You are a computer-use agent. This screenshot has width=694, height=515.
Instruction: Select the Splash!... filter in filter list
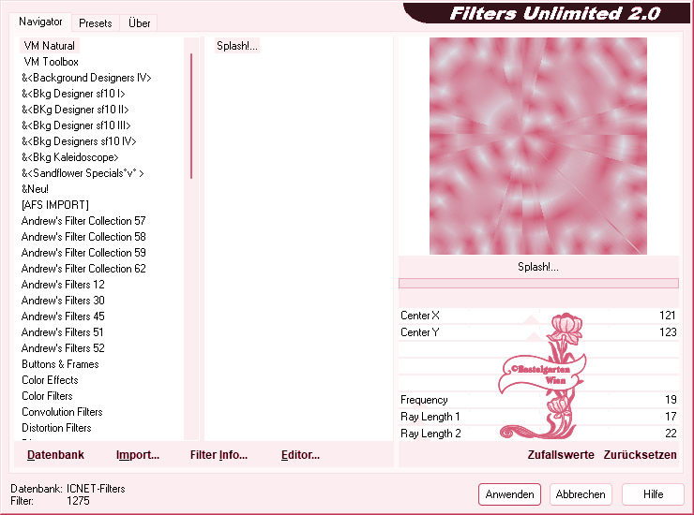(x=236, y=46)
